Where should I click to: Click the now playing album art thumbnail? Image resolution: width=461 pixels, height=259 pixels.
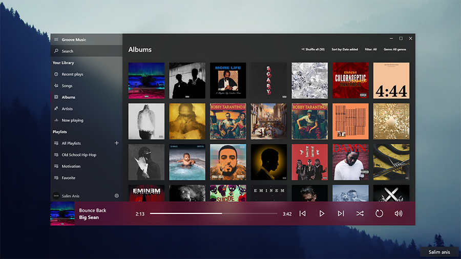click(62, 213)
